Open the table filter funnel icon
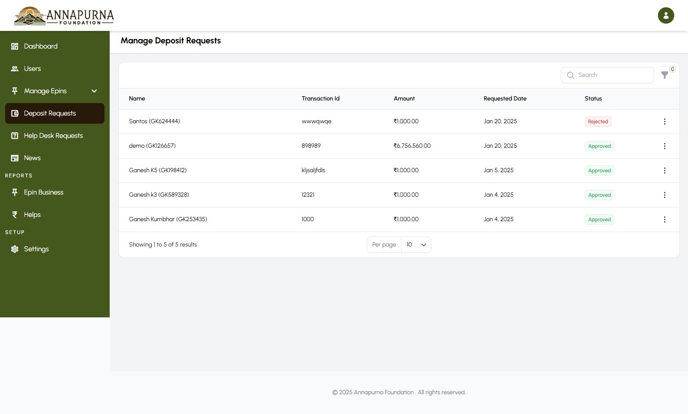 point(665,75)
